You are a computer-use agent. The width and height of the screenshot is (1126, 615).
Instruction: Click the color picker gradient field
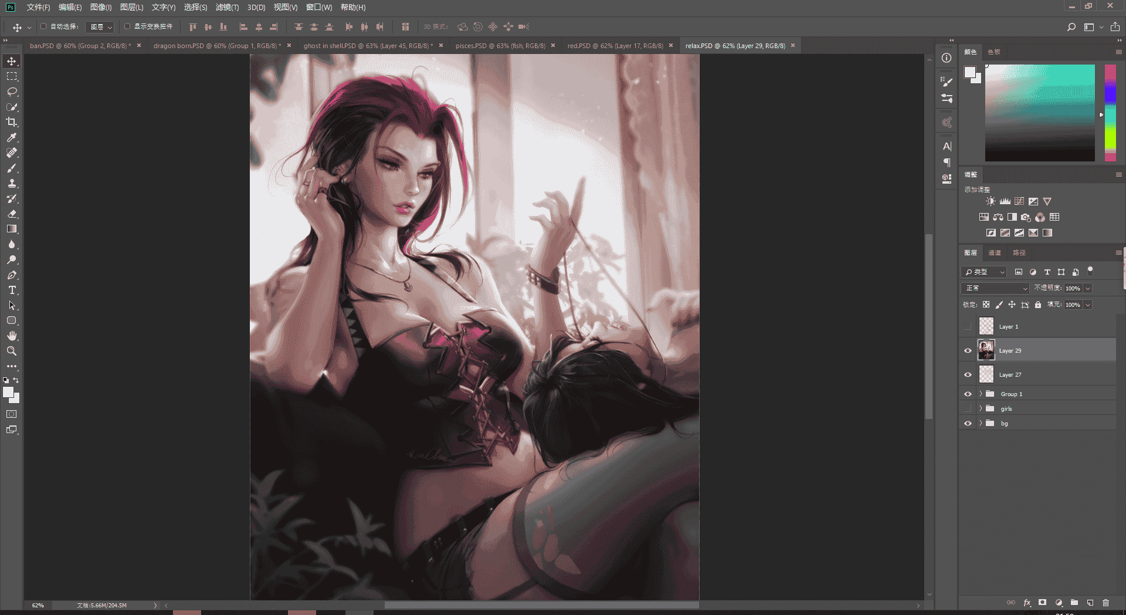tap(1040, 113)
